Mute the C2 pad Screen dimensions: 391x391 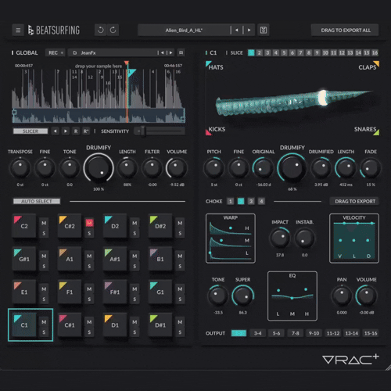(x=44, y=223)
